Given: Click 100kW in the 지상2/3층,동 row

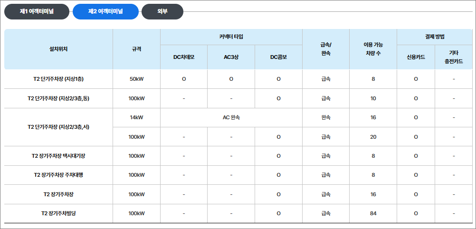Looking at the screenshot, I should coord(137,98).
